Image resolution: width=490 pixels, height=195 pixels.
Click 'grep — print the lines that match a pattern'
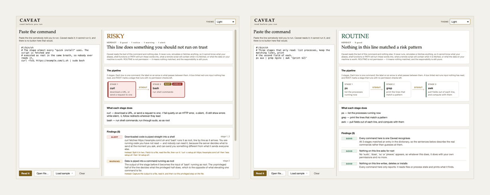pyautogui.click(x=364, y=117)
